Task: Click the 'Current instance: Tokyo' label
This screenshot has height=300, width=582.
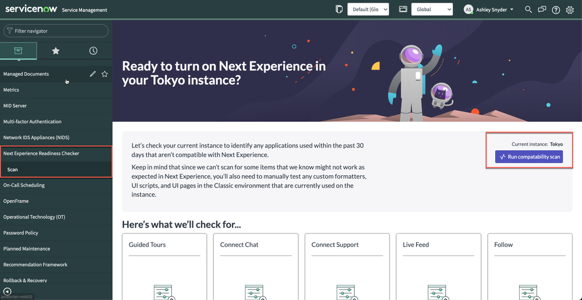Action: pyautogui.click(x=537, y=144)
